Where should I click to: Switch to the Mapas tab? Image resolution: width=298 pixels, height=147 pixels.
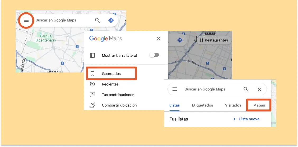coord(259,105)
